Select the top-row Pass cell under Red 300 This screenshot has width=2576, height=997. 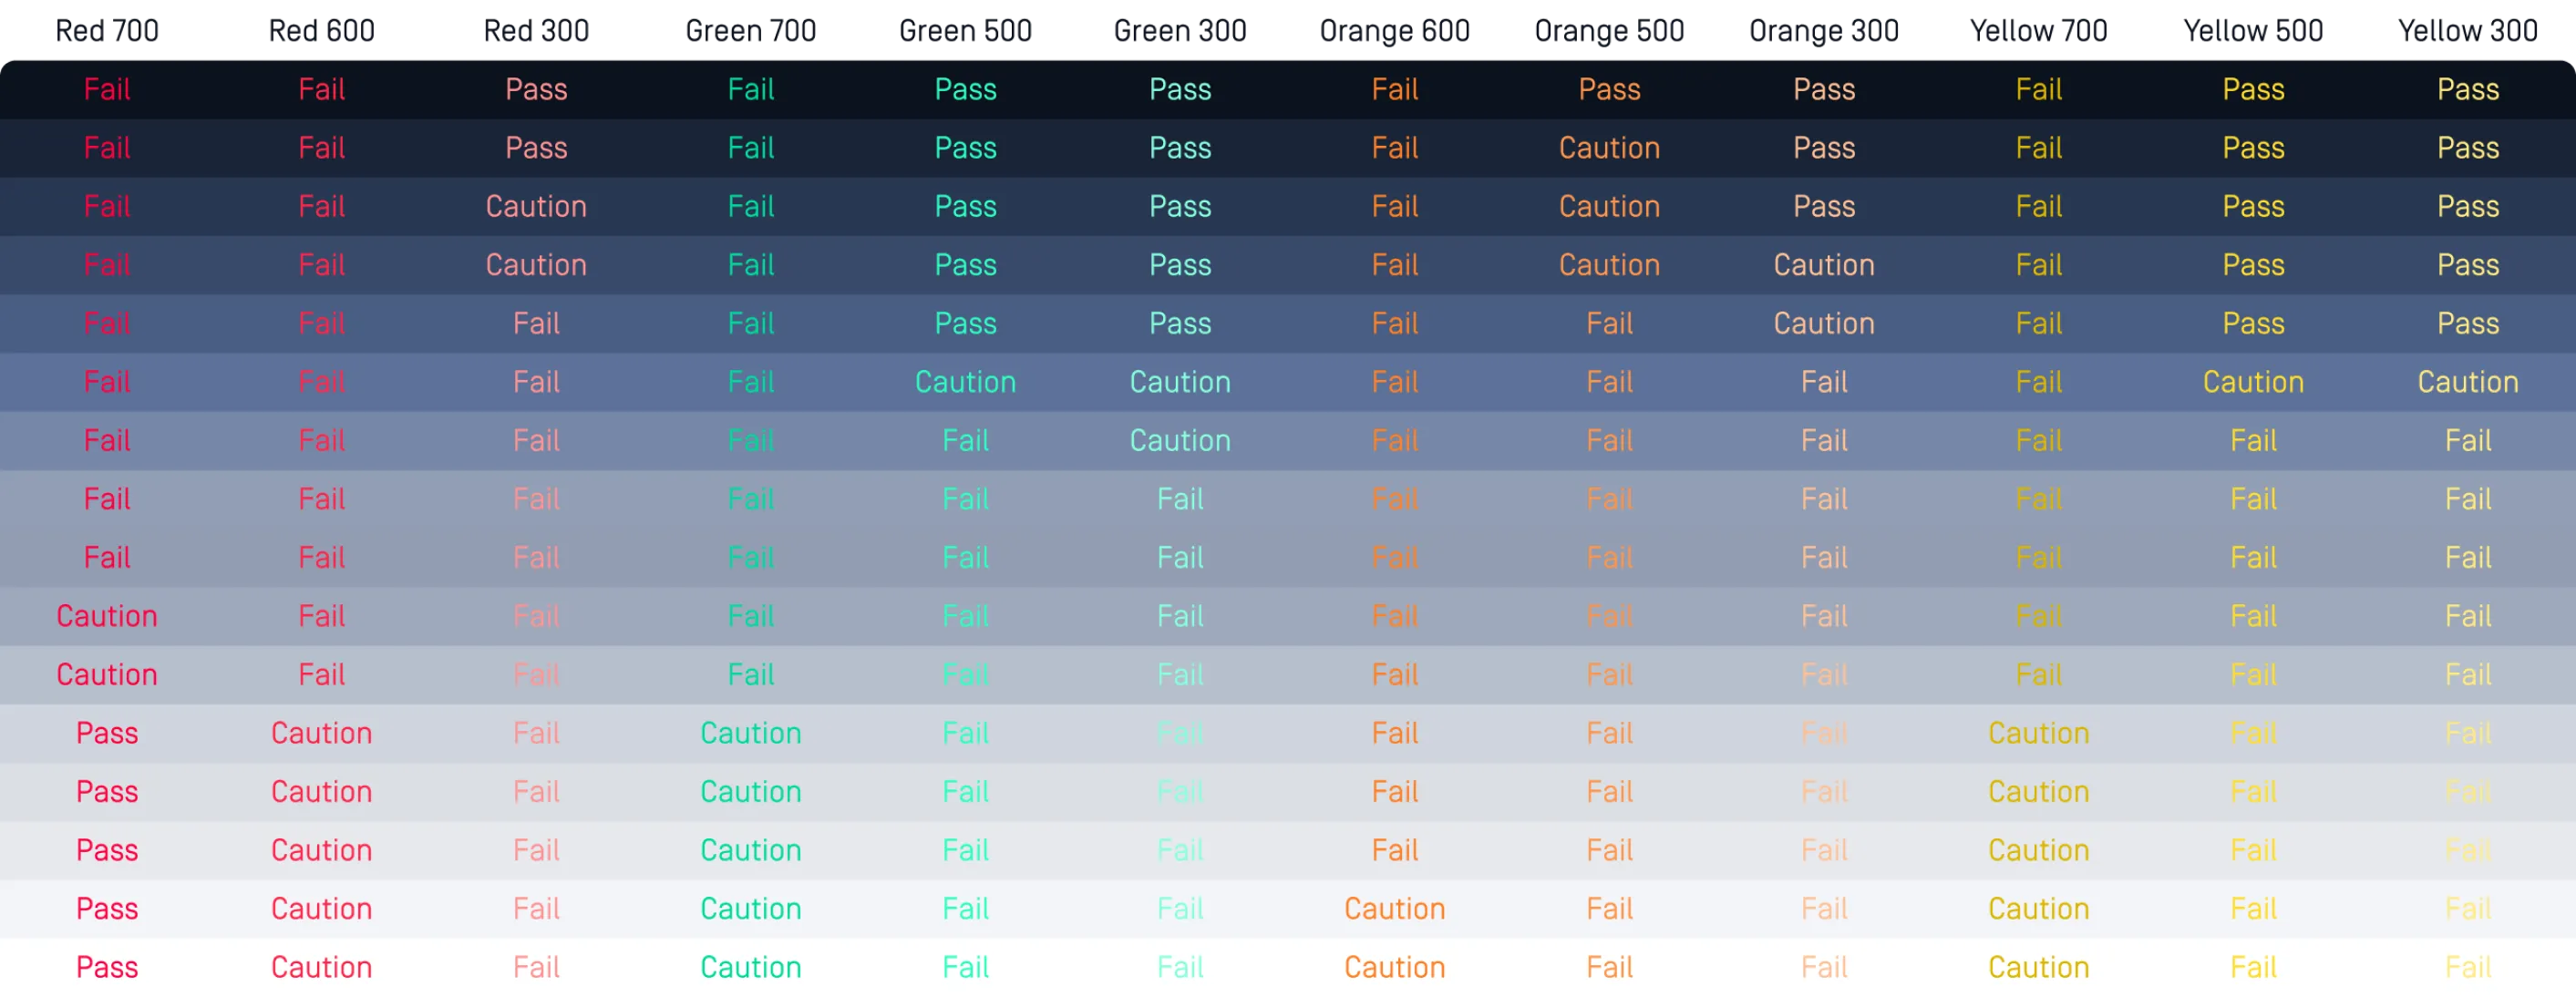point(536,89)
